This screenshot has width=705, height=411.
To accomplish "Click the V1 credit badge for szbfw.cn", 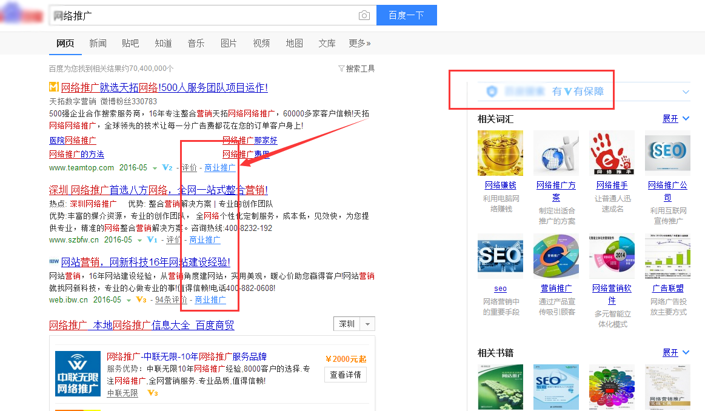I will click(152, 239).
